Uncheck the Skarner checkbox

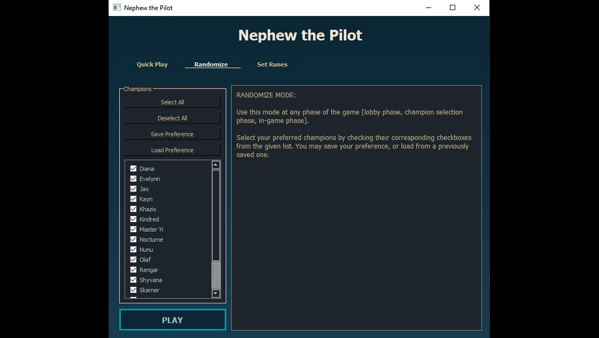[x=133, y=290]
